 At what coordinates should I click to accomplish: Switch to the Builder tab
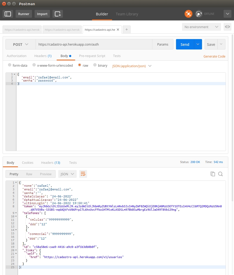coord(102,14)
